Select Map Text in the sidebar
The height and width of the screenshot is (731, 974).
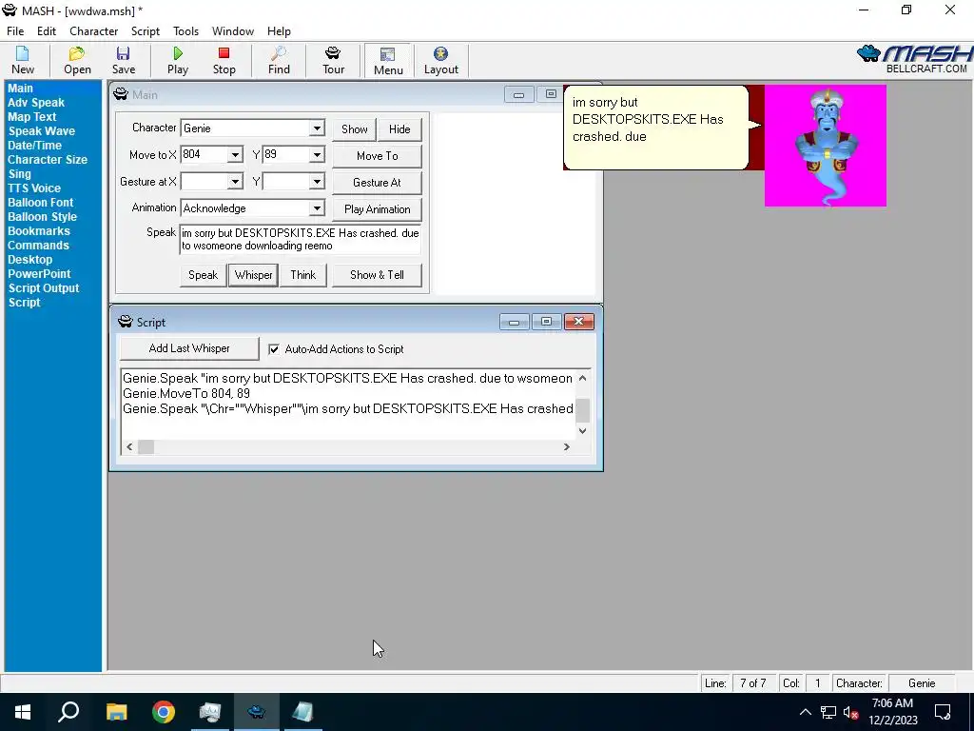[32, 117]
